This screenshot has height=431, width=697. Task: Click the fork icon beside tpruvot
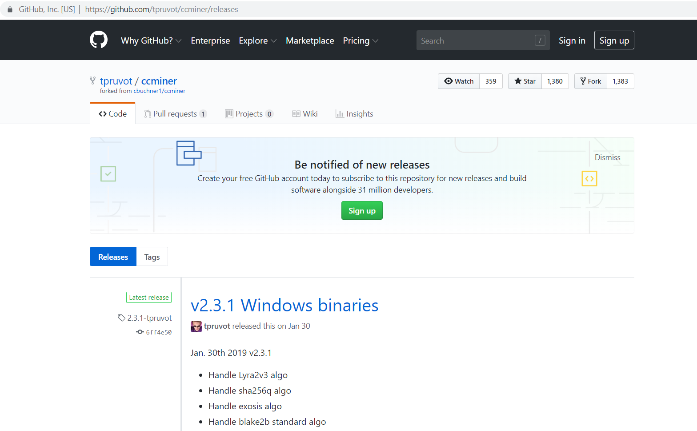click(x=92, y=81)
